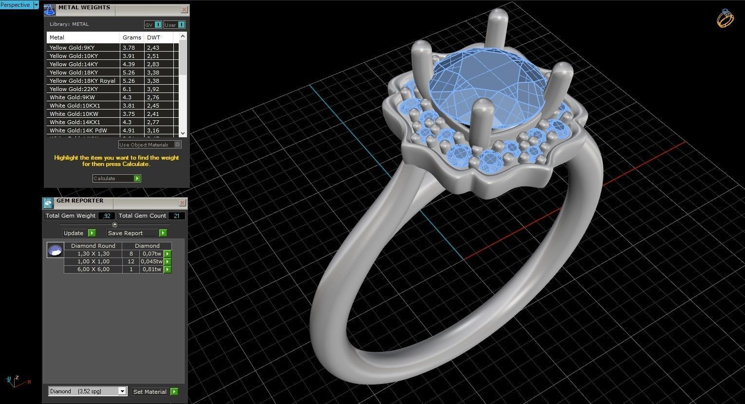
Task: Click the 0,07tw weight cell
Action: click(x=151, y=254)
